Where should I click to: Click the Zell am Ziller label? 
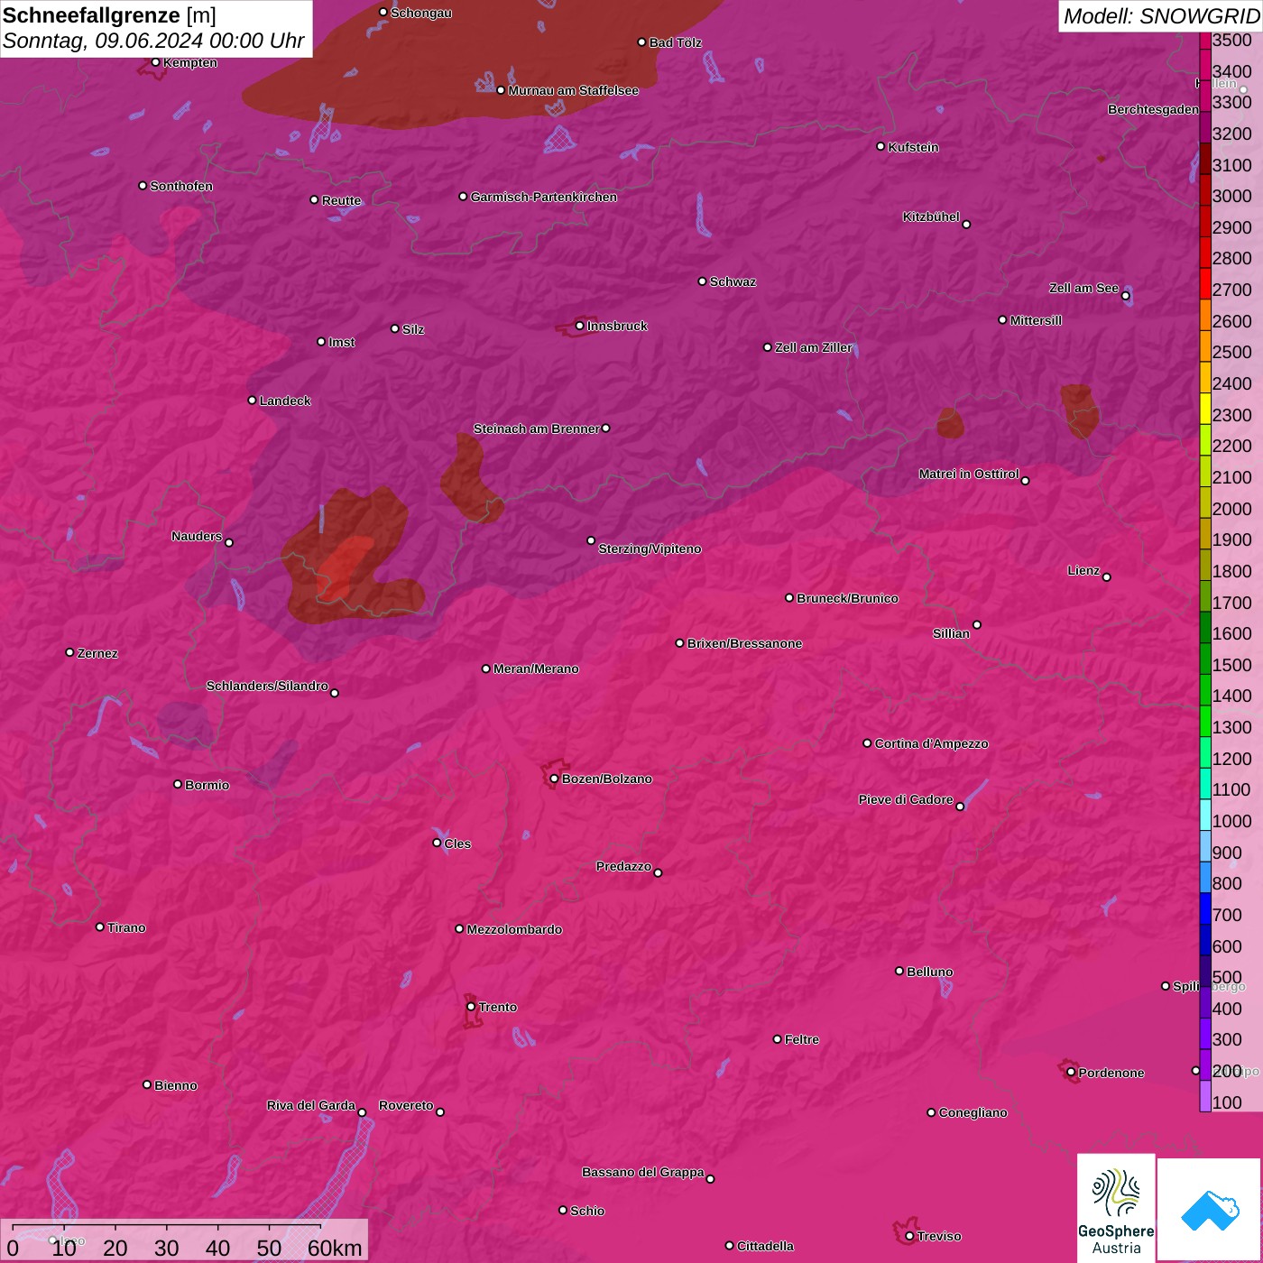pos(813,347)
